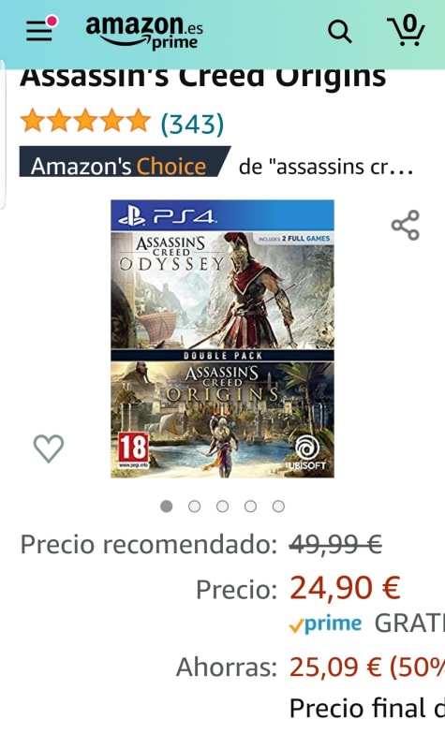Click the five-star rating graphic
The height and width of the screenshot is (749, 445).
pos(84,121)
